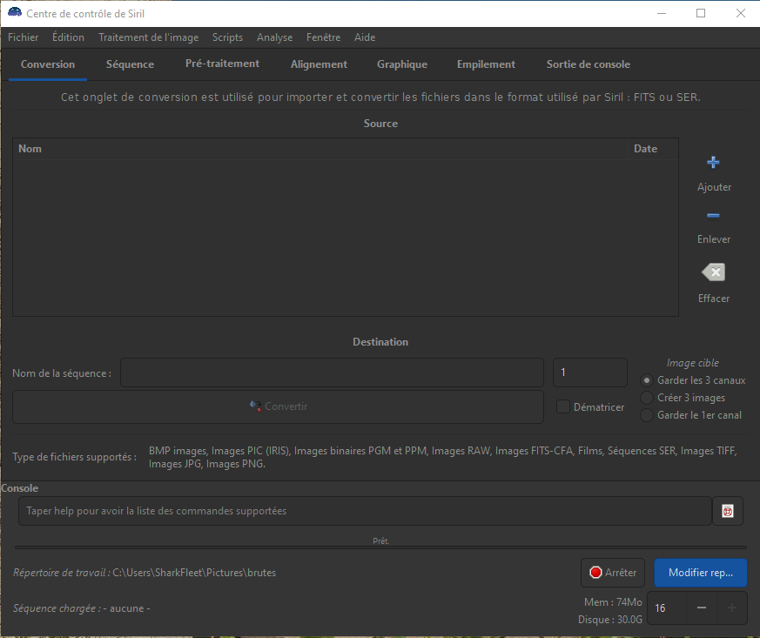This screenshot has height=638, width=760.
Task: Increase thread count with plus button
Action: click(731, 608)
